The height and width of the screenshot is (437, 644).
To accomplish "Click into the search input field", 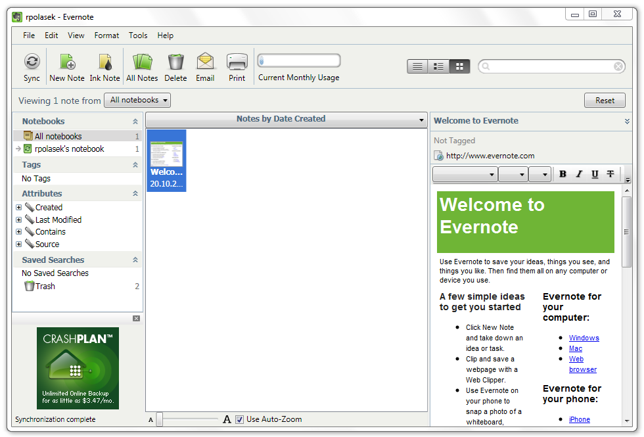I will coord(551,66).
